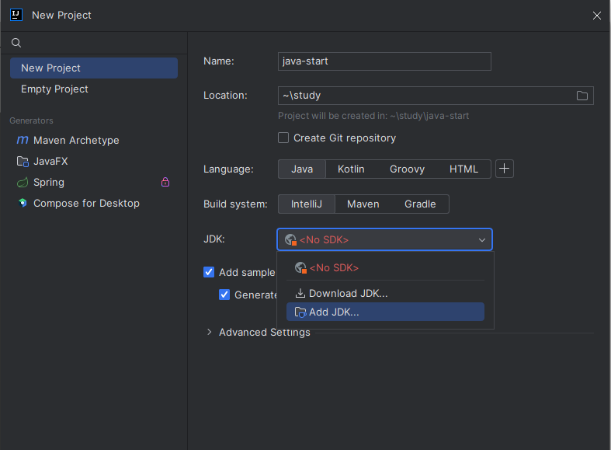The height and width of the screenshot is (450, 611).
Task: Enable Create Git repository checkbox
Action: [x=284, y=138]
